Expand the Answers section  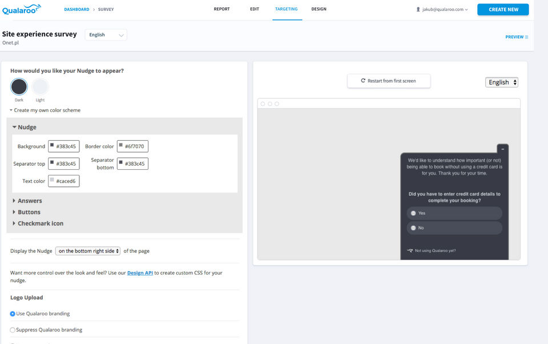tap(27, 200)
